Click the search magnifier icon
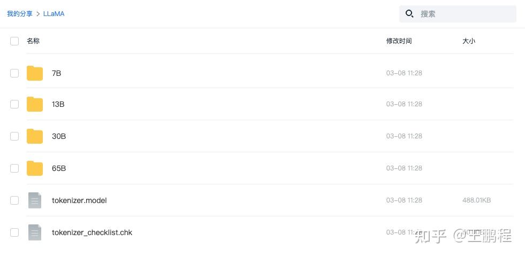 (409, 14)
